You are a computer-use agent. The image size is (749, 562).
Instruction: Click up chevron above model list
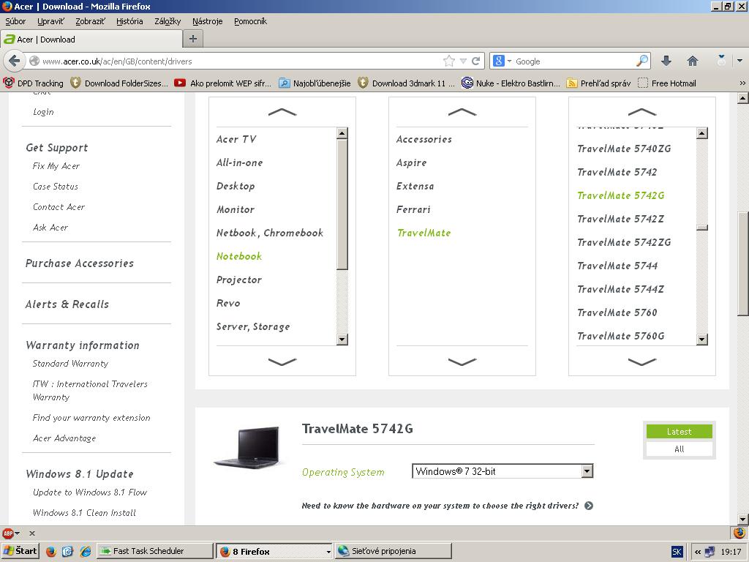click(x=642, y=112)
